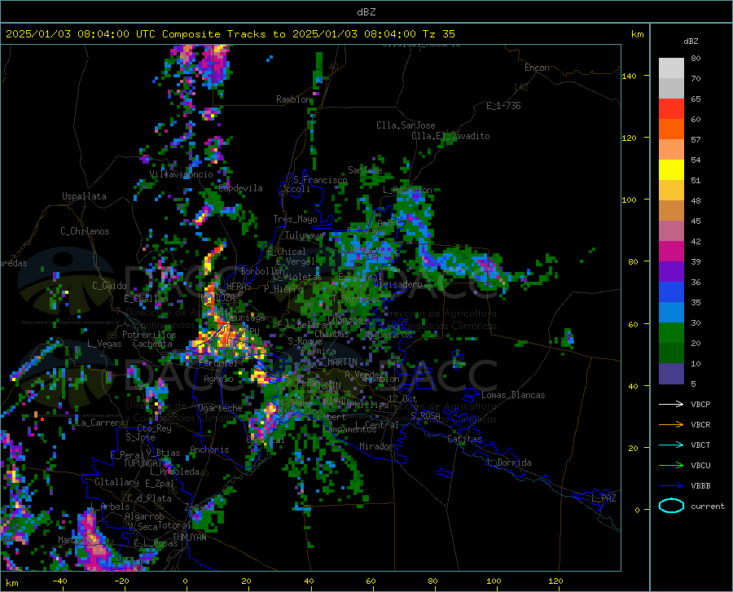Click the 140 km vertical axis tick
Screen dimensions: 733x592
coord(630,76)
